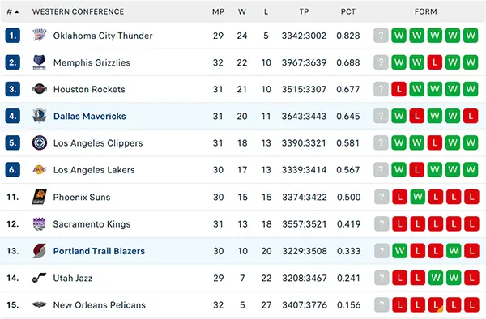Click the half-orange L badge for Pelicans
This screenshot has width=486, height=319.
[x=436, y=304]
